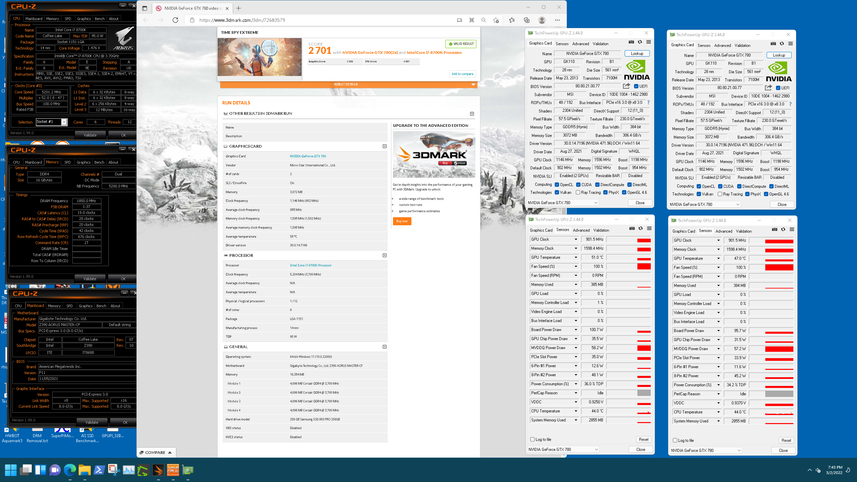Image resolution: width=857 pixels, height=482 pixels.
Task: Open Edge tab actions menu icon
Action: tap(145, 8)
